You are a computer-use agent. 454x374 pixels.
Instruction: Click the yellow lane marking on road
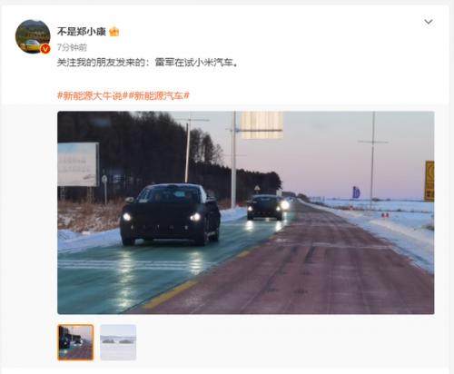tap(171, 294)
